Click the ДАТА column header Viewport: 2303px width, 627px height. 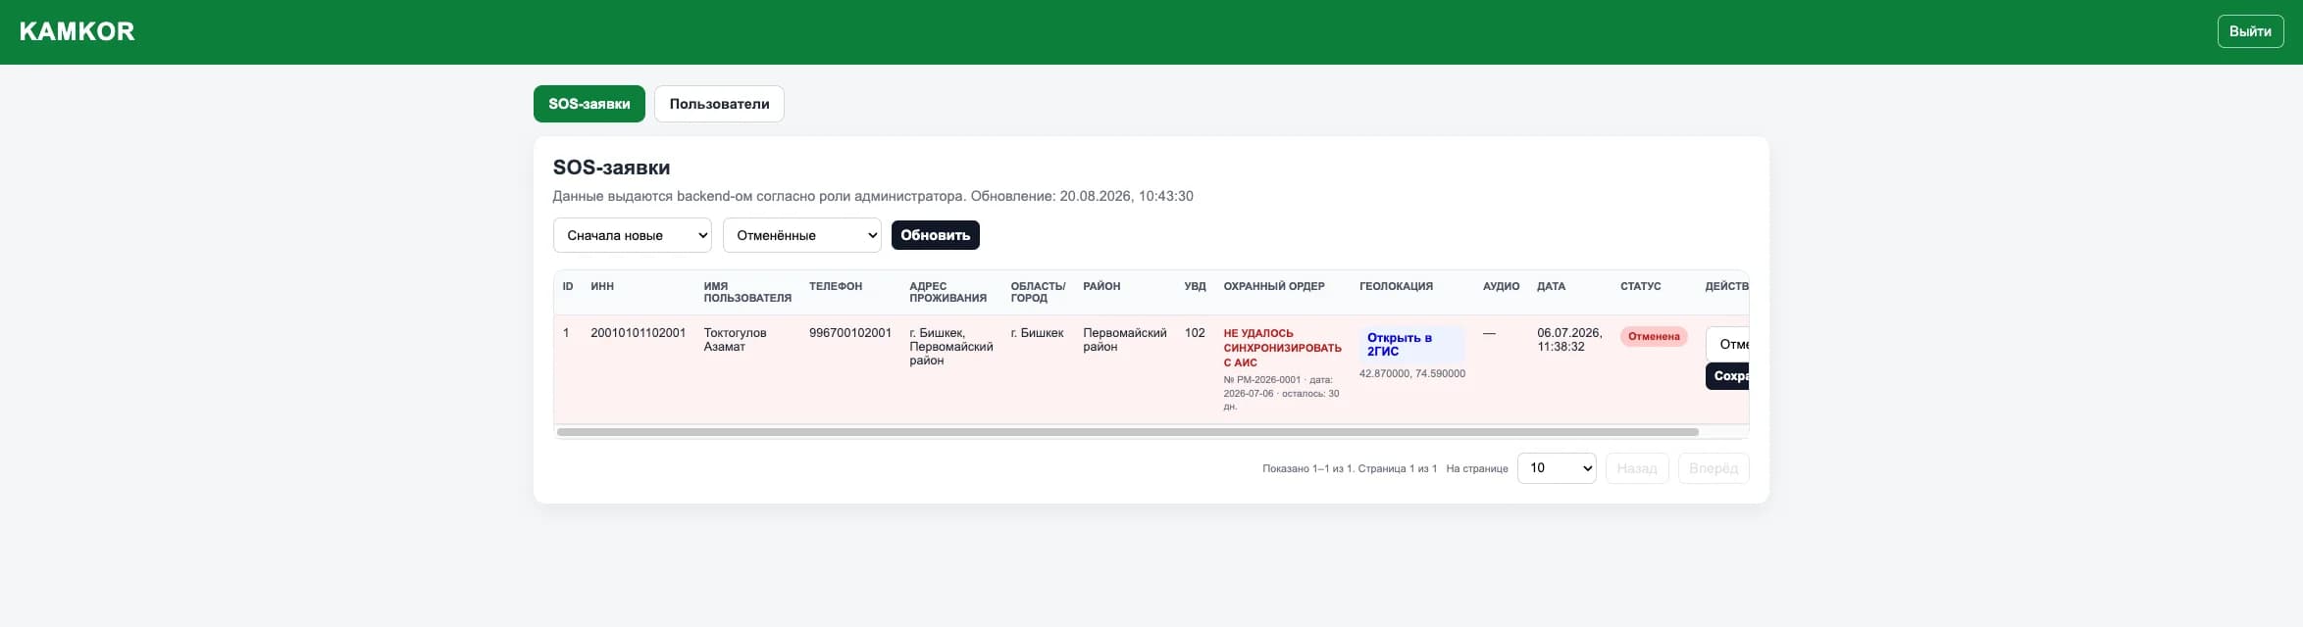tap(1551, 286)
